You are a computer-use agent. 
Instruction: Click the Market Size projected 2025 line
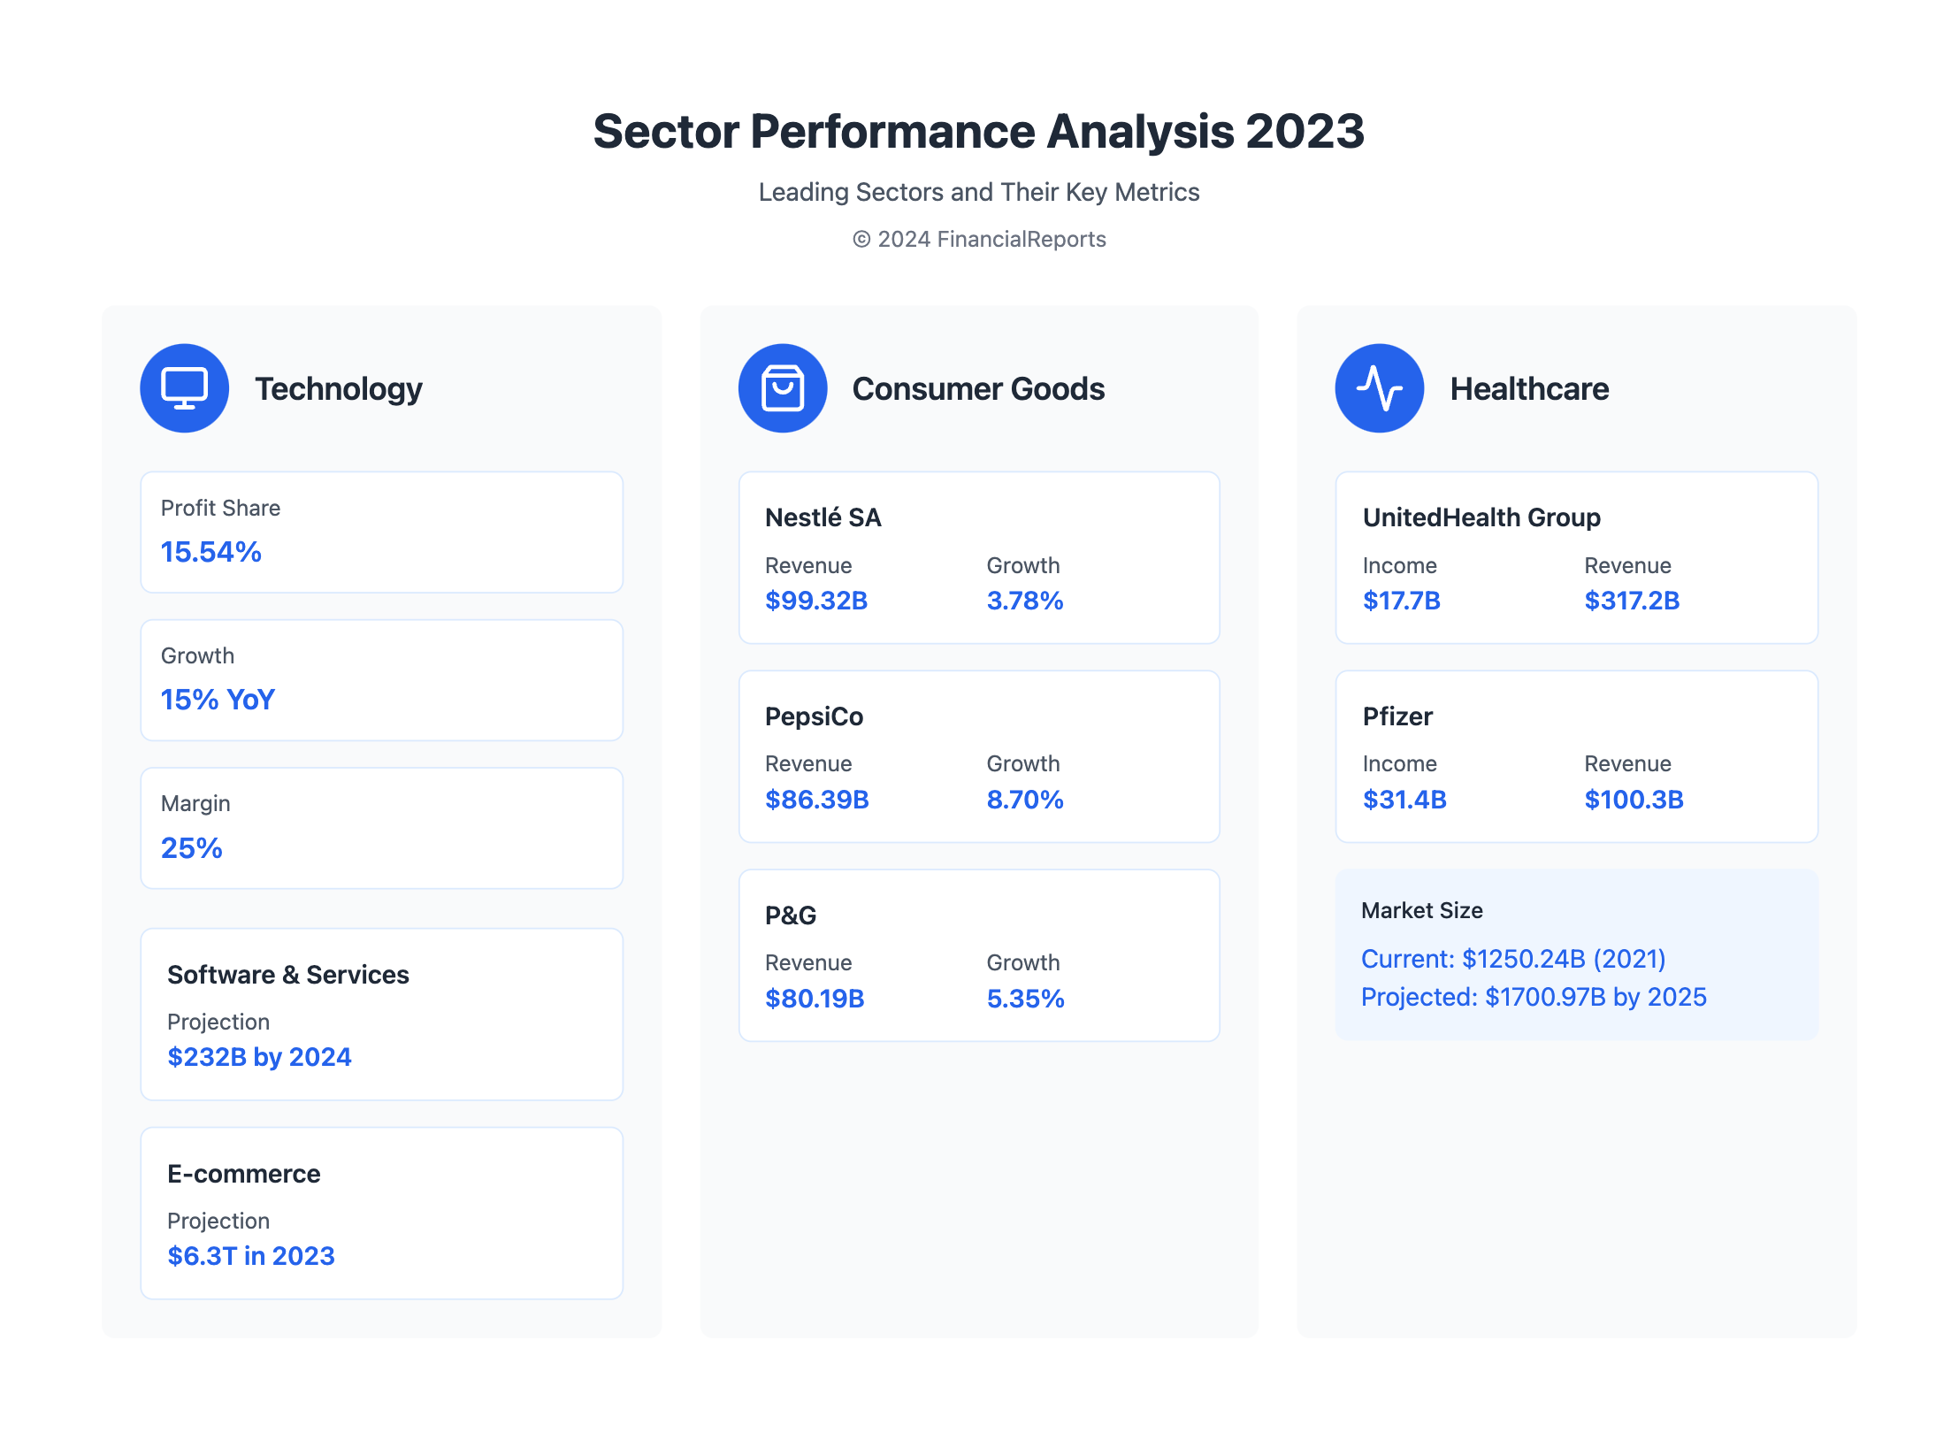point(1533,997)
